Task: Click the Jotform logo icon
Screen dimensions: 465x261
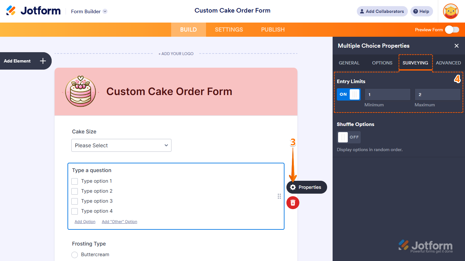Action: (x=11, y=11)
